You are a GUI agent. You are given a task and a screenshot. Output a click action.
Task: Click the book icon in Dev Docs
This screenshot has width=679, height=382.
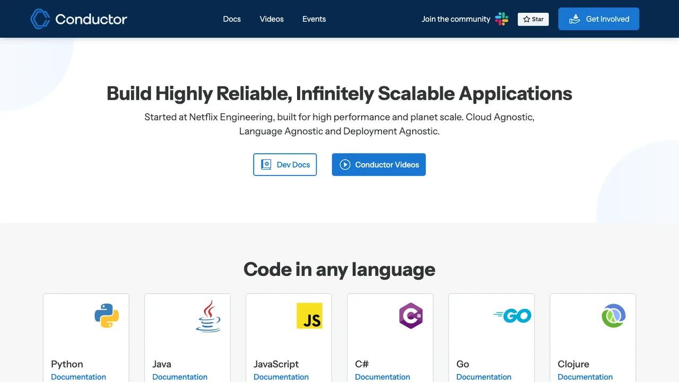coord(266,164)
